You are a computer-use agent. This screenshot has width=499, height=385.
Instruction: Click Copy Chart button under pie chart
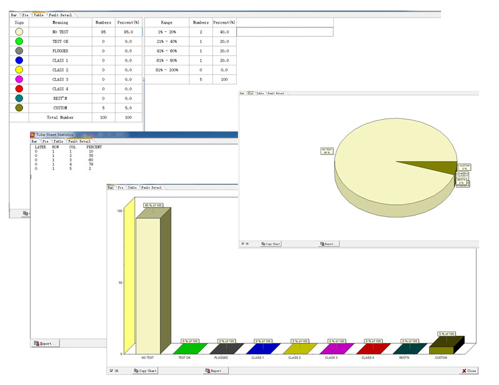coord(271,244)
